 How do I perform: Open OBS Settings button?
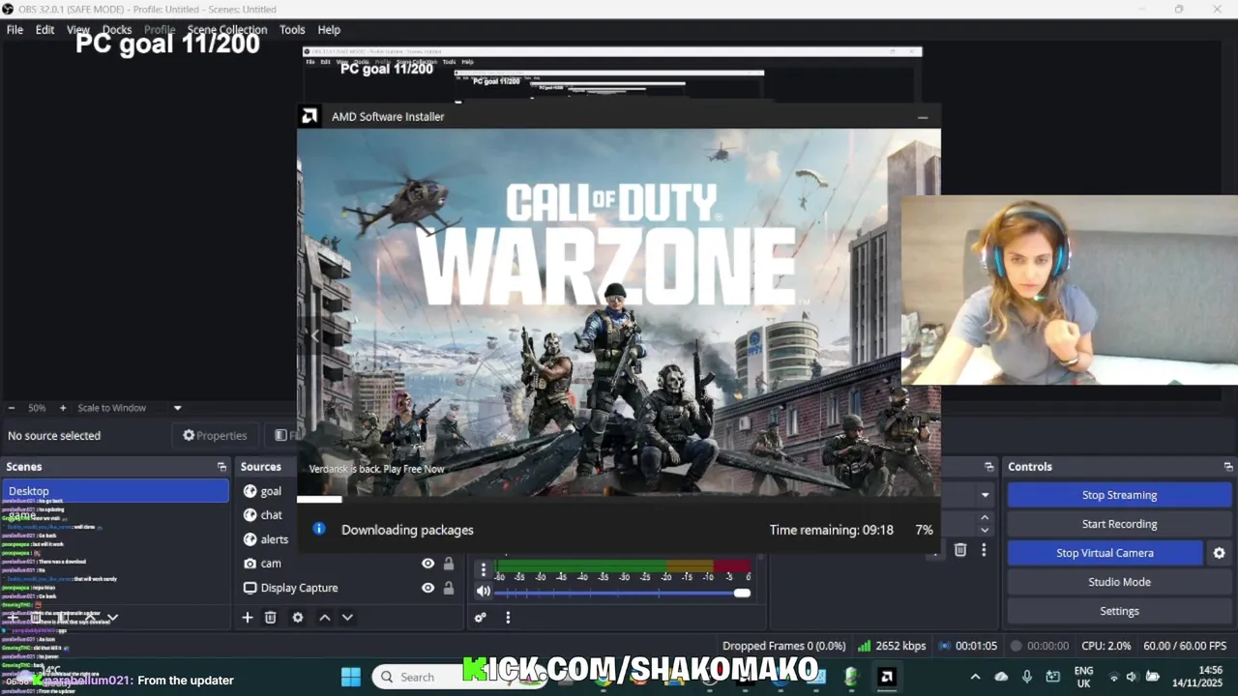(x=1119, y=611)
